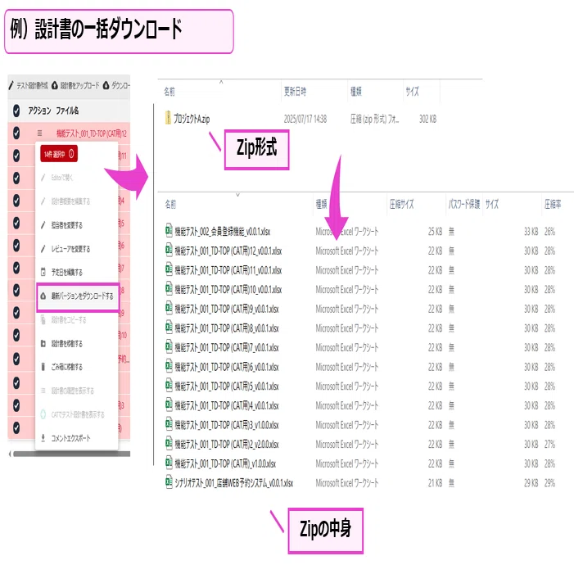Uncheck the checkbox for row ending 4

tap(16, 201)
